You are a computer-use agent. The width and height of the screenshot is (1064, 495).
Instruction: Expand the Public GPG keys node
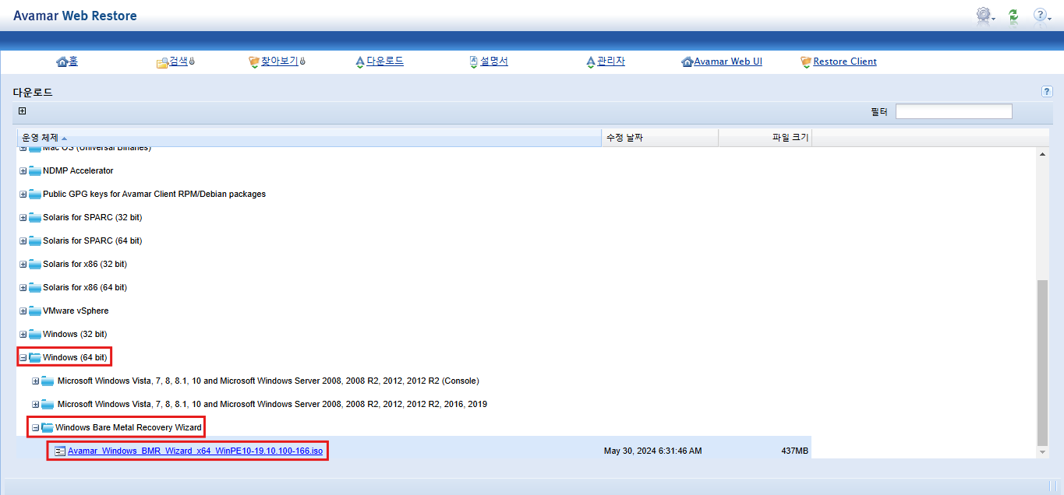point(23,195)
